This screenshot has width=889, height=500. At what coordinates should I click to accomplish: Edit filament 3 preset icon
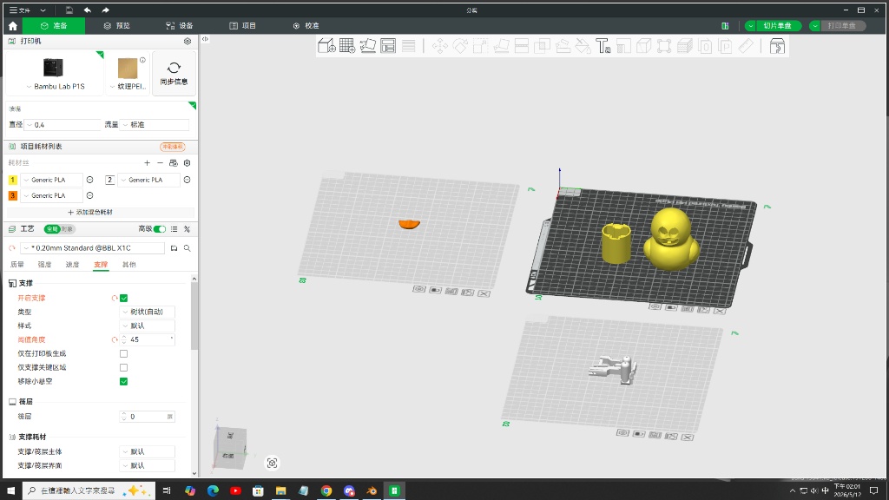pyautogui.click(x=89, y=195)
